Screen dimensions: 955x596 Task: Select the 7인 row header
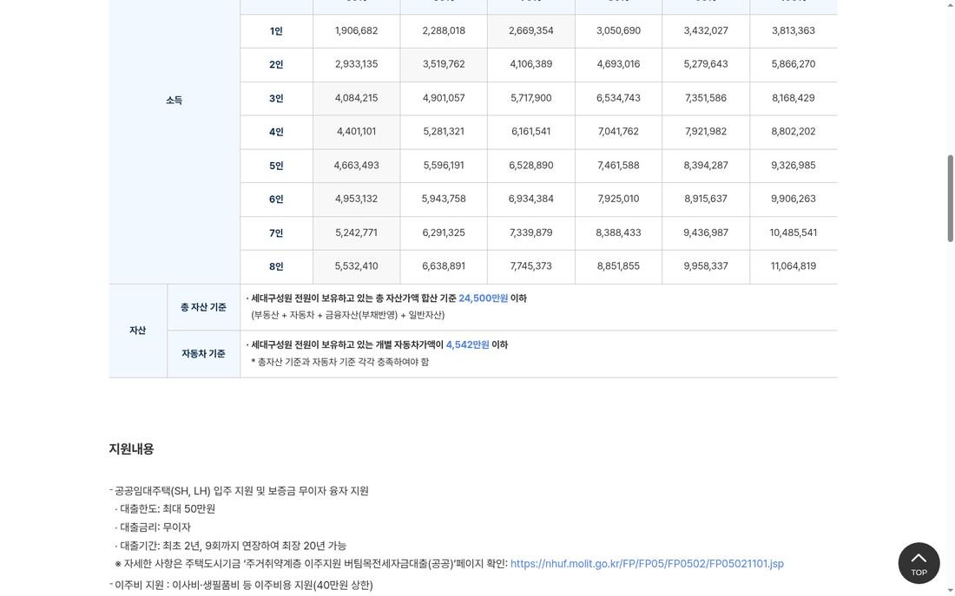(x=276, y=233)
